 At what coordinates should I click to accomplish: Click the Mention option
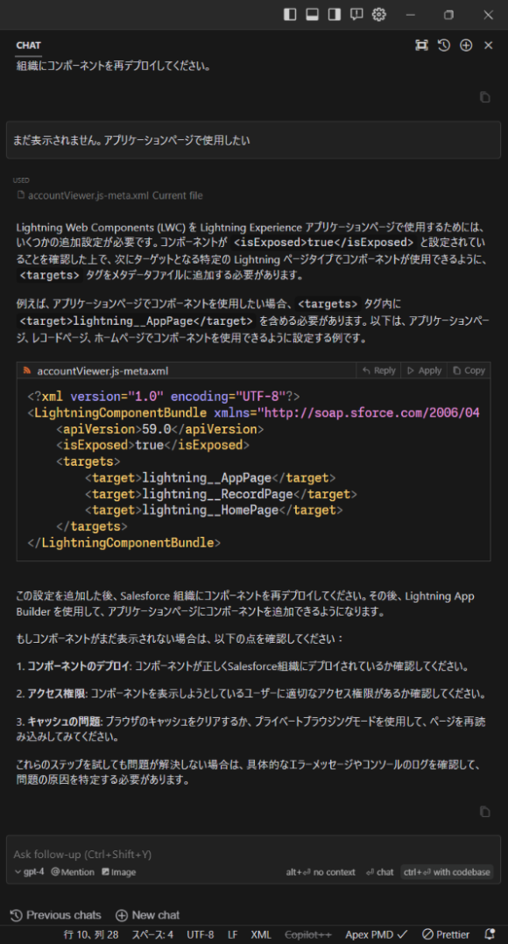[x=73, y=872]
